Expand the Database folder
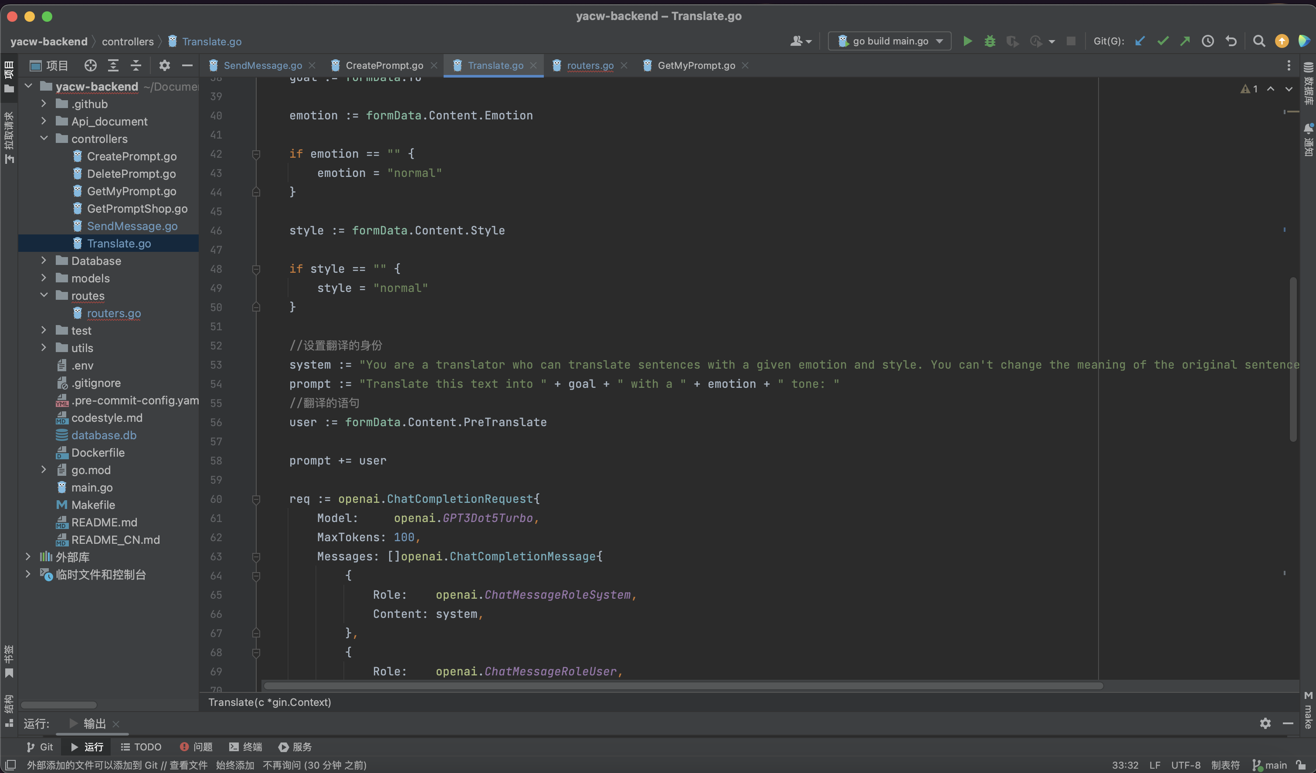The height and width of the screenshot is (773, 1316). coord(44,261)
